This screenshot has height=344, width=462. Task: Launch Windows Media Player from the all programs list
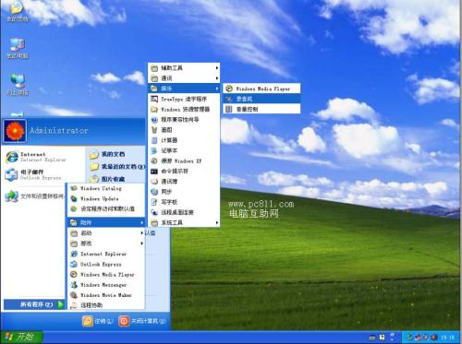pyautogui.click(x=106, y=275)
